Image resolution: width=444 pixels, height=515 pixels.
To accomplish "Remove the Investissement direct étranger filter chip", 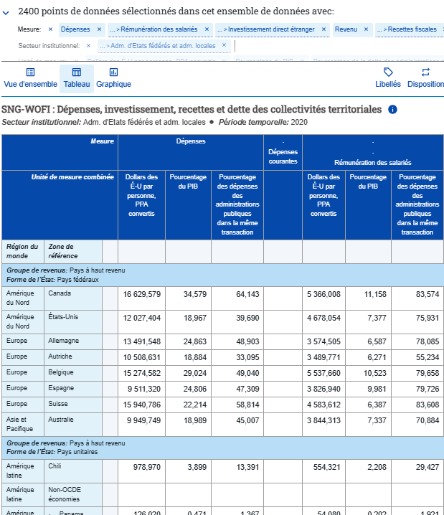I will coord(323,29).
